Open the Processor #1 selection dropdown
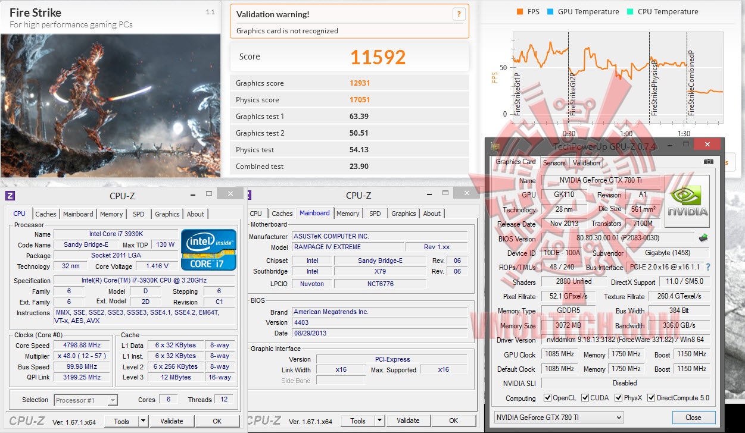 86,400
